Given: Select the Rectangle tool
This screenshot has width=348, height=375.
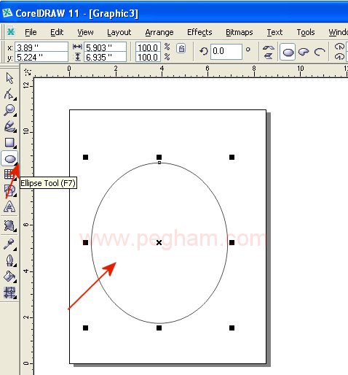Looking at the screenshot, I should pos(9,142).
